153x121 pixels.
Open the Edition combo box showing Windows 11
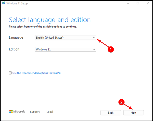click(x=66, y=49)
